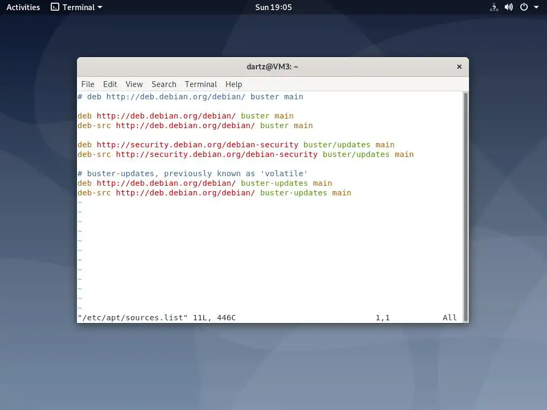Viewport: 547px width, 410px height.
Task: Click the power icon
Action: click(523, 7)
